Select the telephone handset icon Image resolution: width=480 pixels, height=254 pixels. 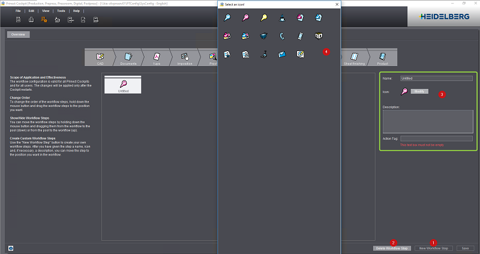tap(282, 36)
